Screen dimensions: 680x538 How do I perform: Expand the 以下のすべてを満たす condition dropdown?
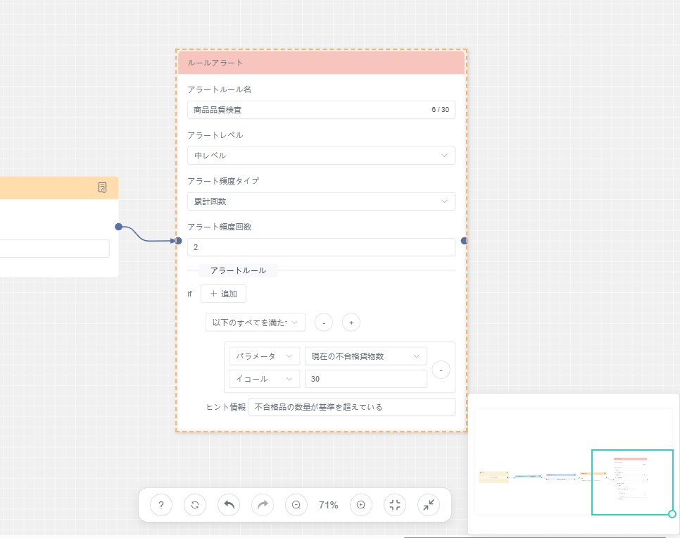(x=256, y=323)
